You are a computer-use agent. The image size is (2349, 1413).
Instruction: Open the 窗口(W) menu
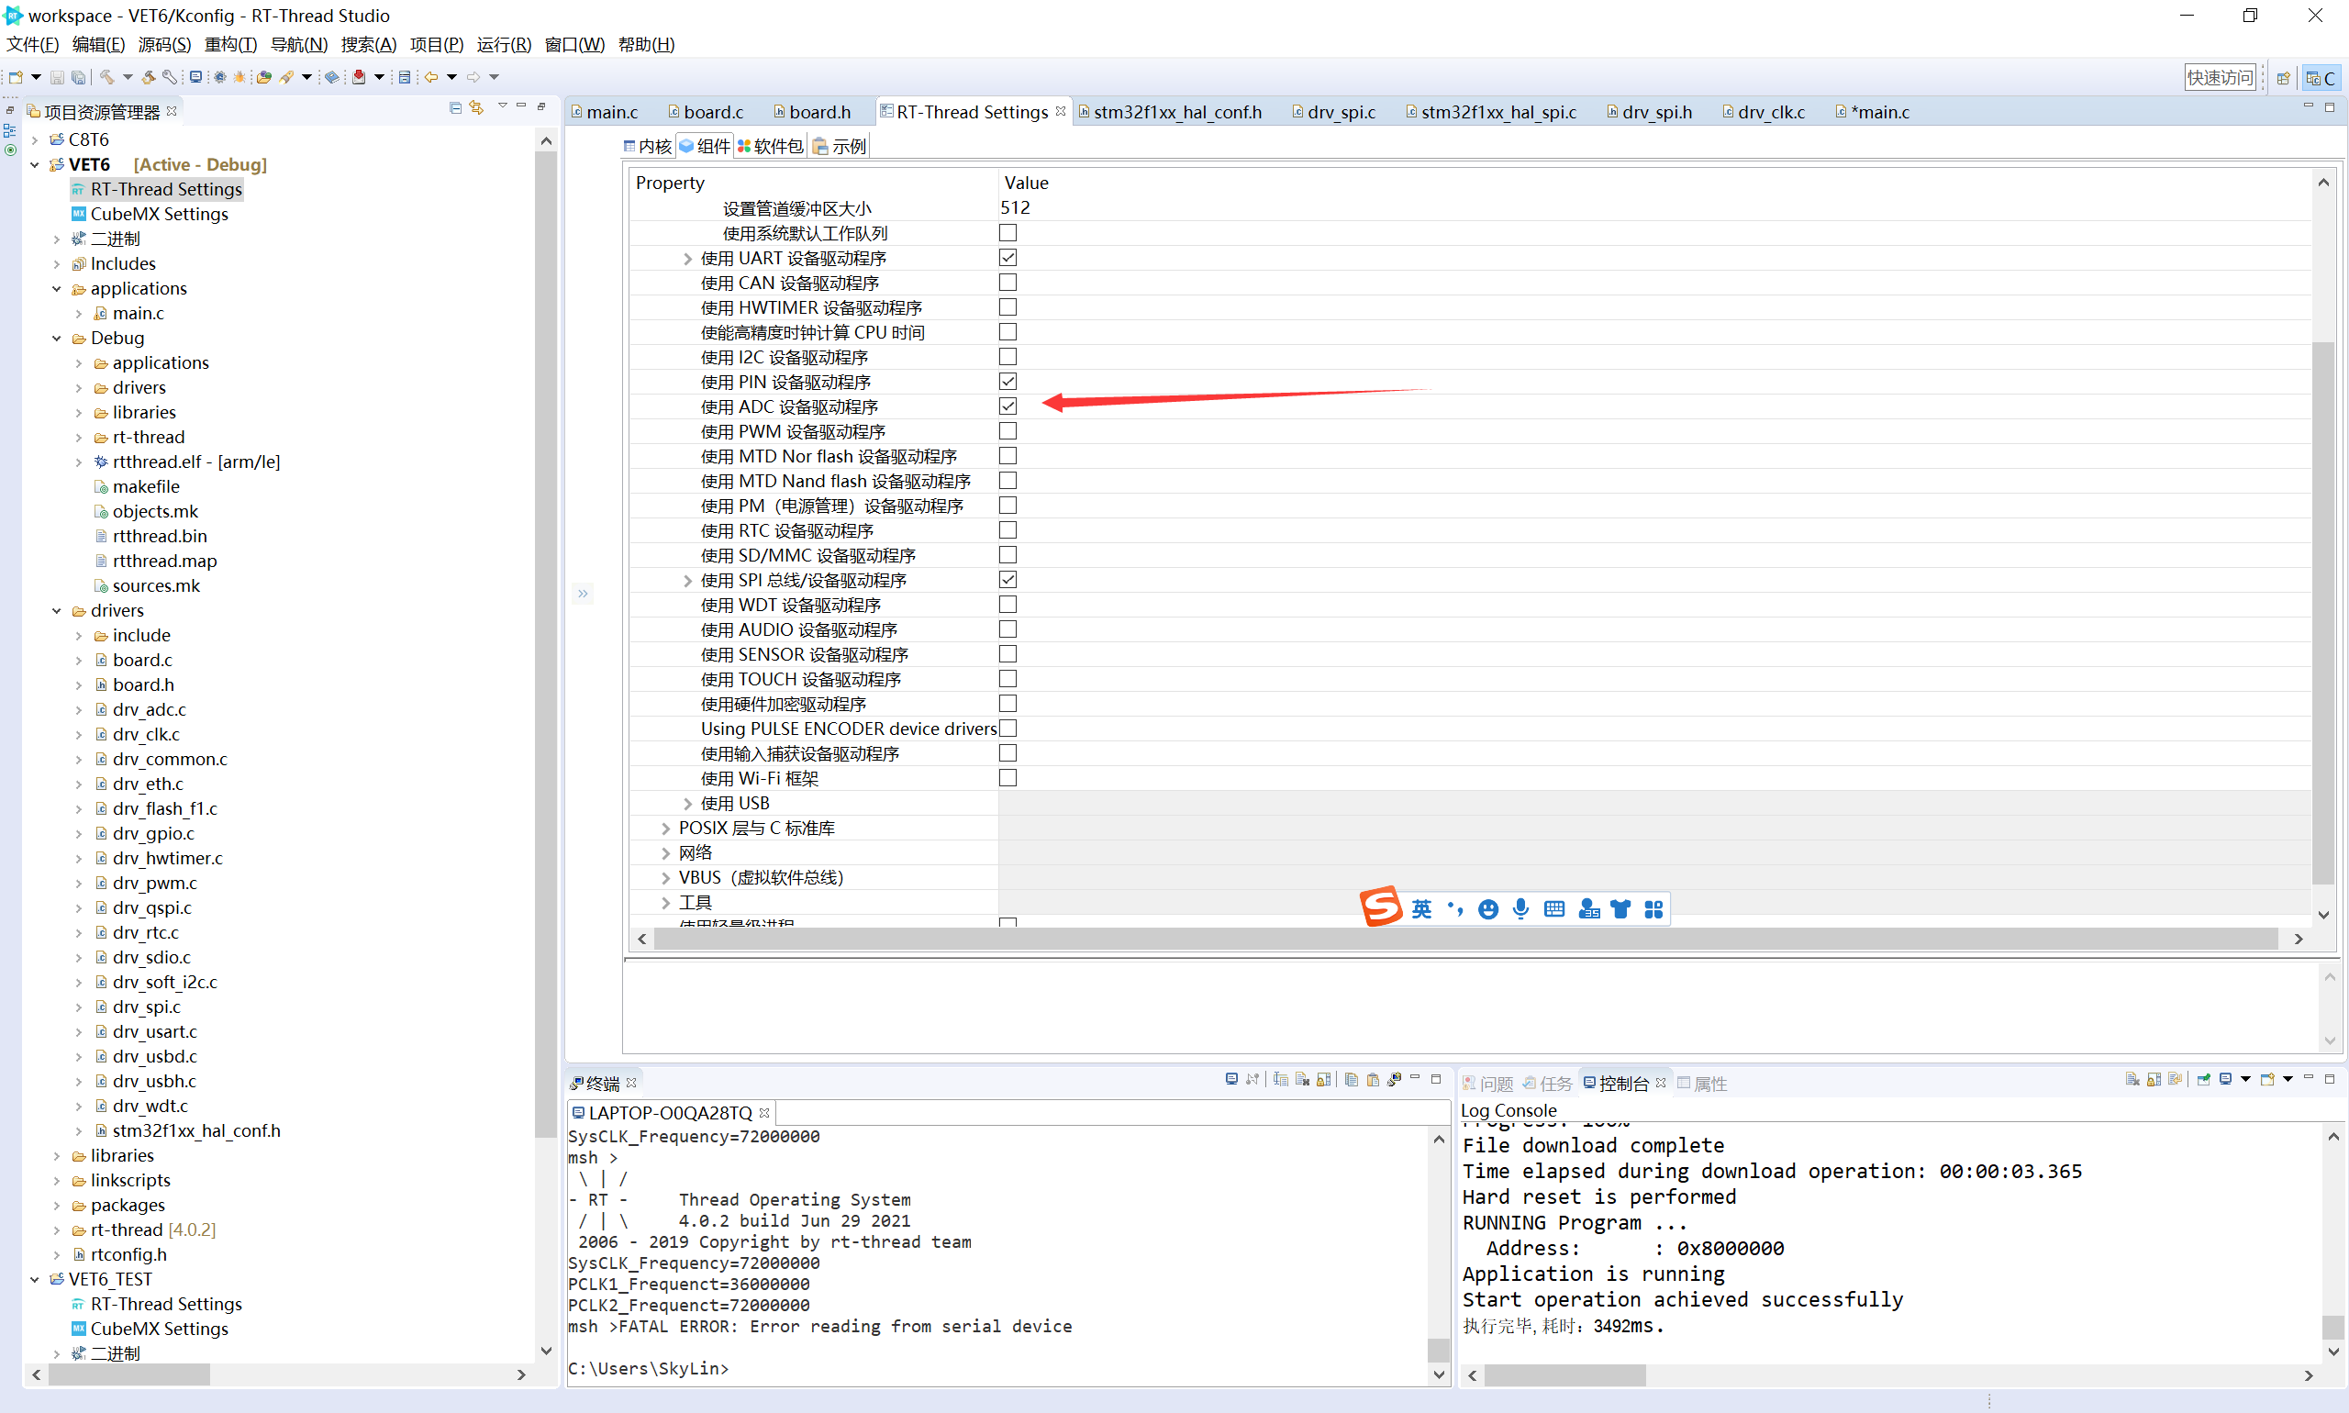click(573, 44)
